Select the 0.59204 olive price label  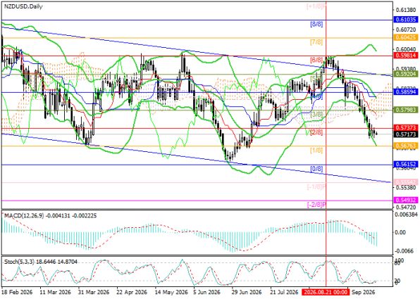(x=405, y=74)
